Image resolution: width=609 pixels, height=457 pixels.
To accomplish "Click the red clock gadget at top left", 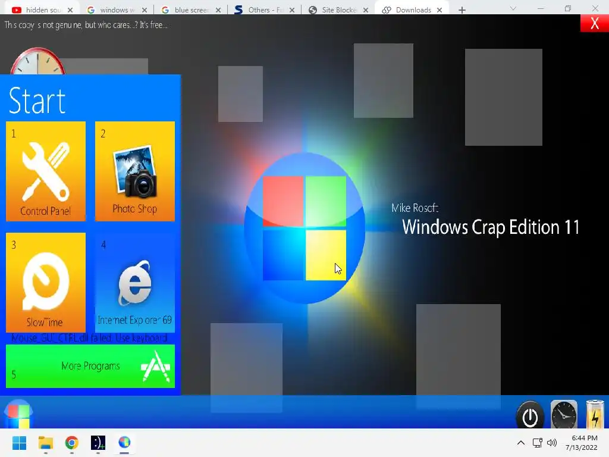I will pyautogui.click(x=37, y=61).
